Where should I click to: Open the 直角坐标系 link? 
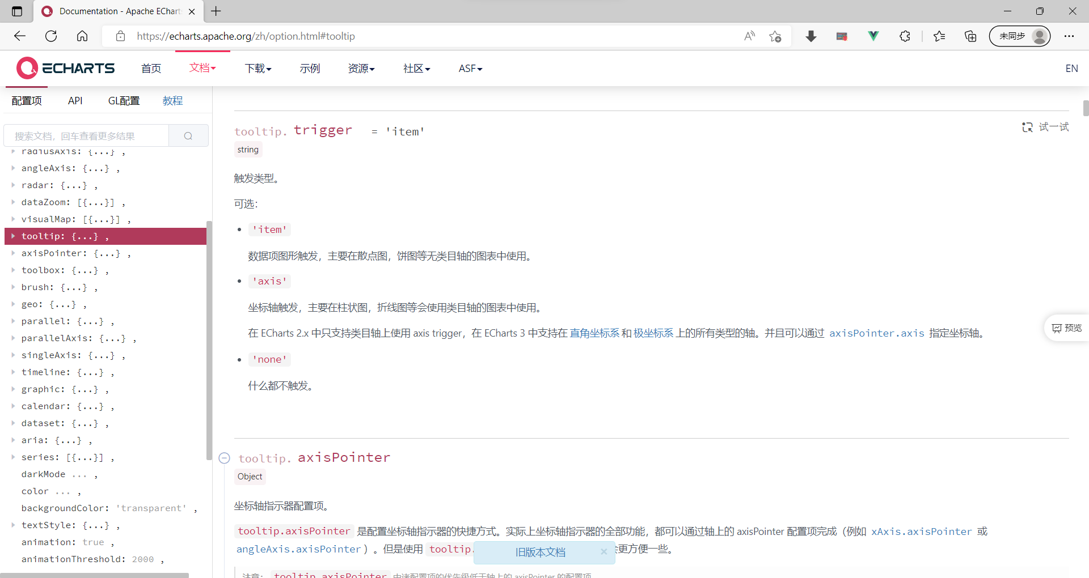coord(594,333)
